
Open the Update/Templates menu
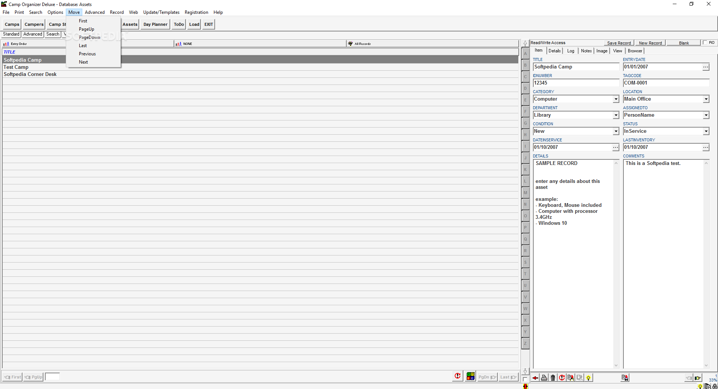click(x=161, y=12)
